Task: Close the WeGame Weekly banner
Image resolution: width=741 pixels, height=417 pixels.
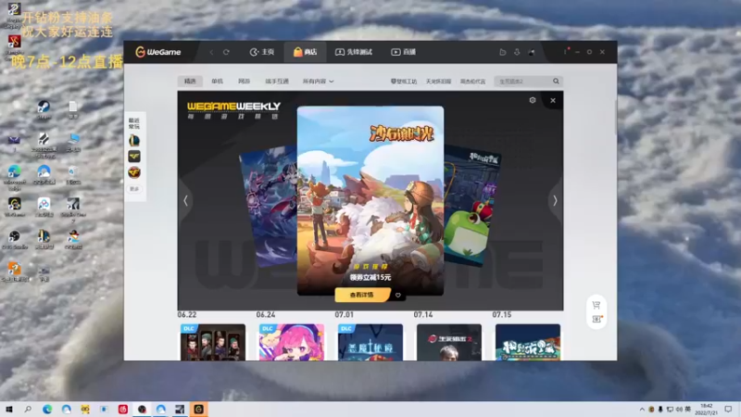Action: [553, 100]
